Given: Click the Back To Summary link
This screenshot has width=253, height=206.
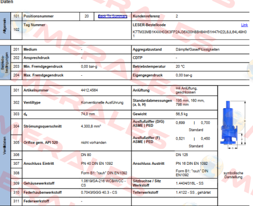Looking at the screenshot, I should 113,16.
